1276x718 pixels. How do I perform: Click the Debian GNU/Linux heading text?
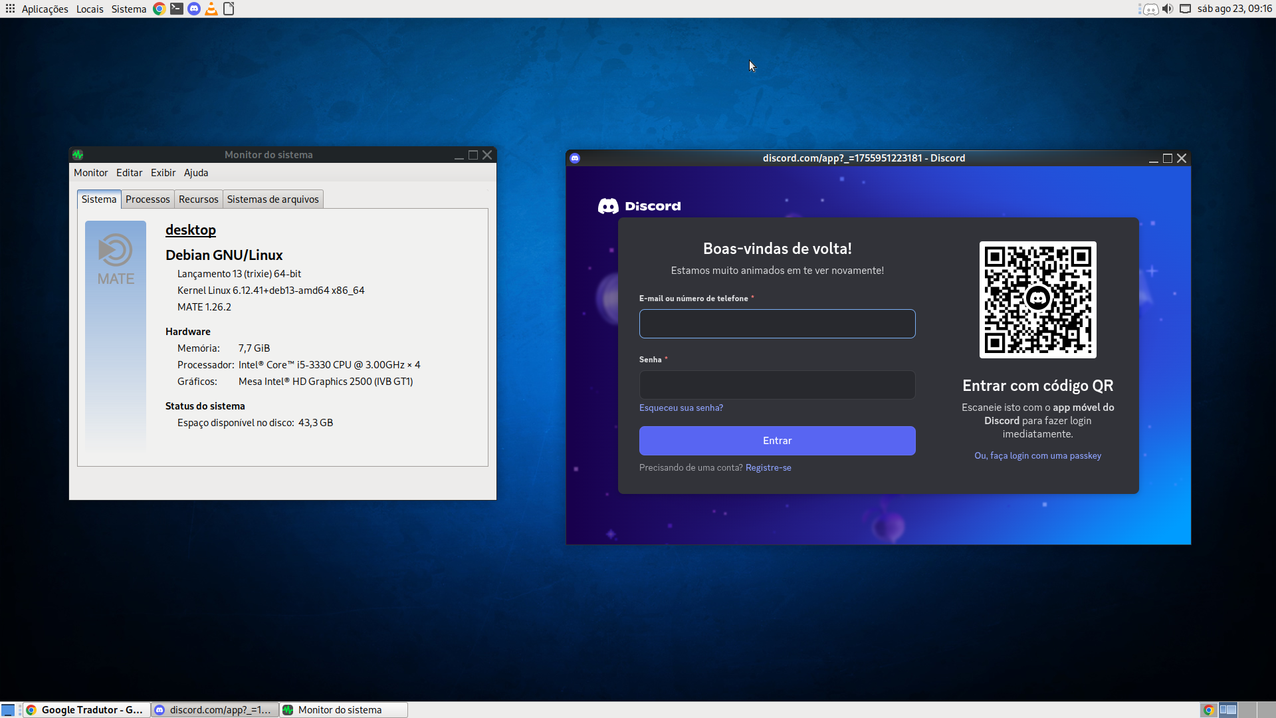pyautogui.click(x=224, y=255)
